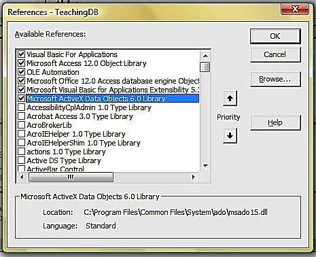The image size is (316, 257).
Task: Select Acrobat Access 3.0 Type Library text
Action: click(80, 116)
